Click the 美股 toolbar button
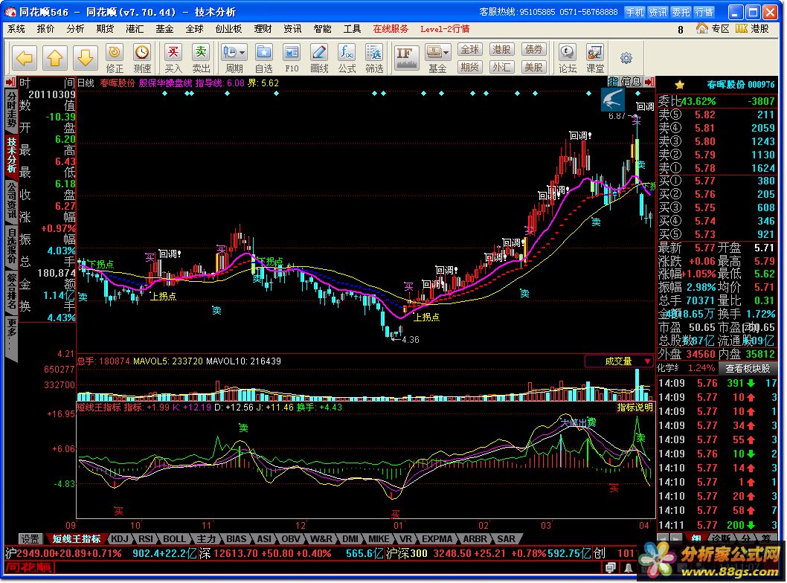Viewport: 787px width, 583px height. click(x=533, y=67)
